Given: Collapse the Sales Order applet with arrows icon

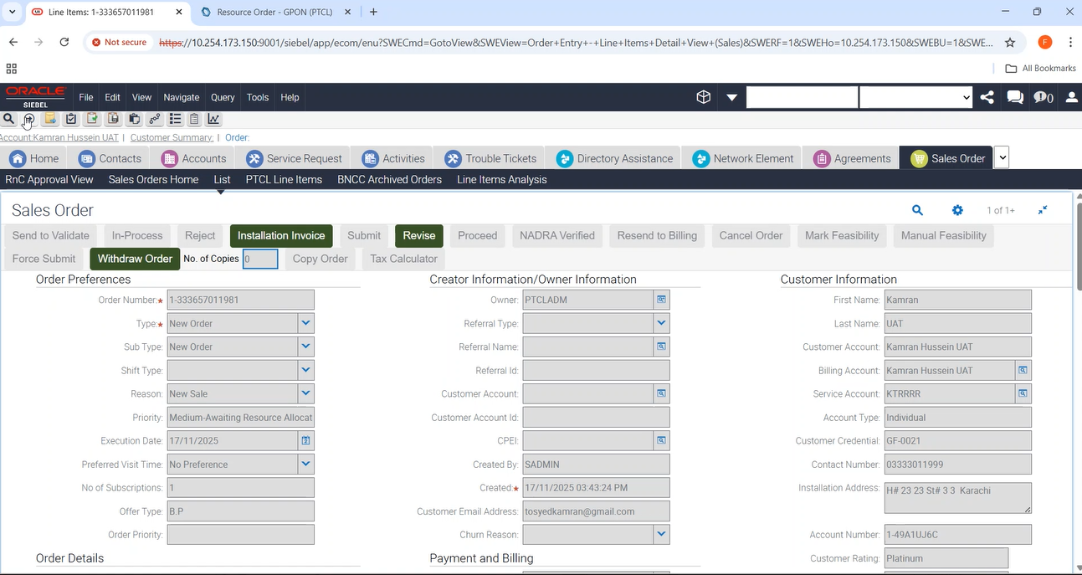Looking at the screenshot, I should [1043, 210].
